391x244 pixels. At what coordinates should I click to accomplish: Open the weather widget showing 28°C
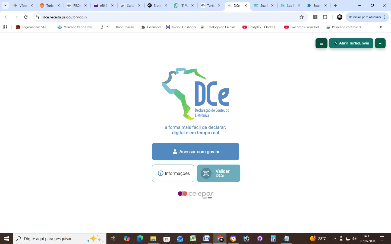tap(318, 239)
